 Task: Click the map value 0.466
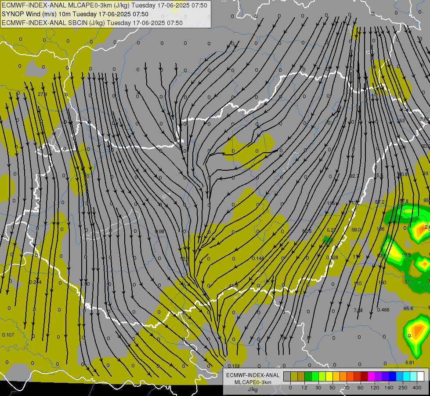383,310
